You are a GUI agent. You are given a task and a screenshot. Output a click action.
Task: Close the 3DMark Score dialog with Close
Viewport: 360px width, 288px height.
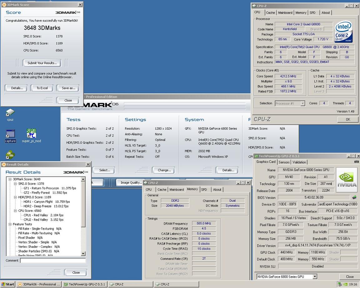point(68,101)
